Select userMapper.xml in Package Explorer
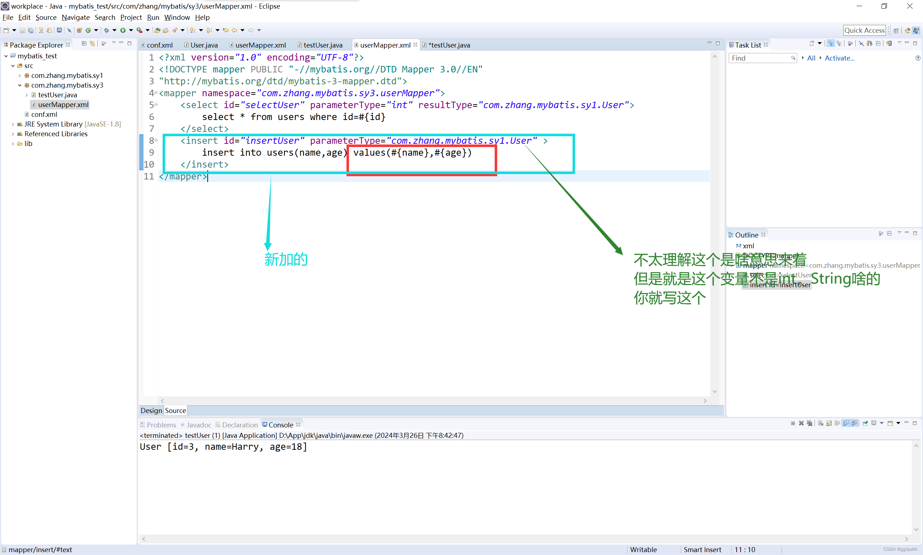The height and width of the screenshot is (555, 923). (x=60, y=105)
